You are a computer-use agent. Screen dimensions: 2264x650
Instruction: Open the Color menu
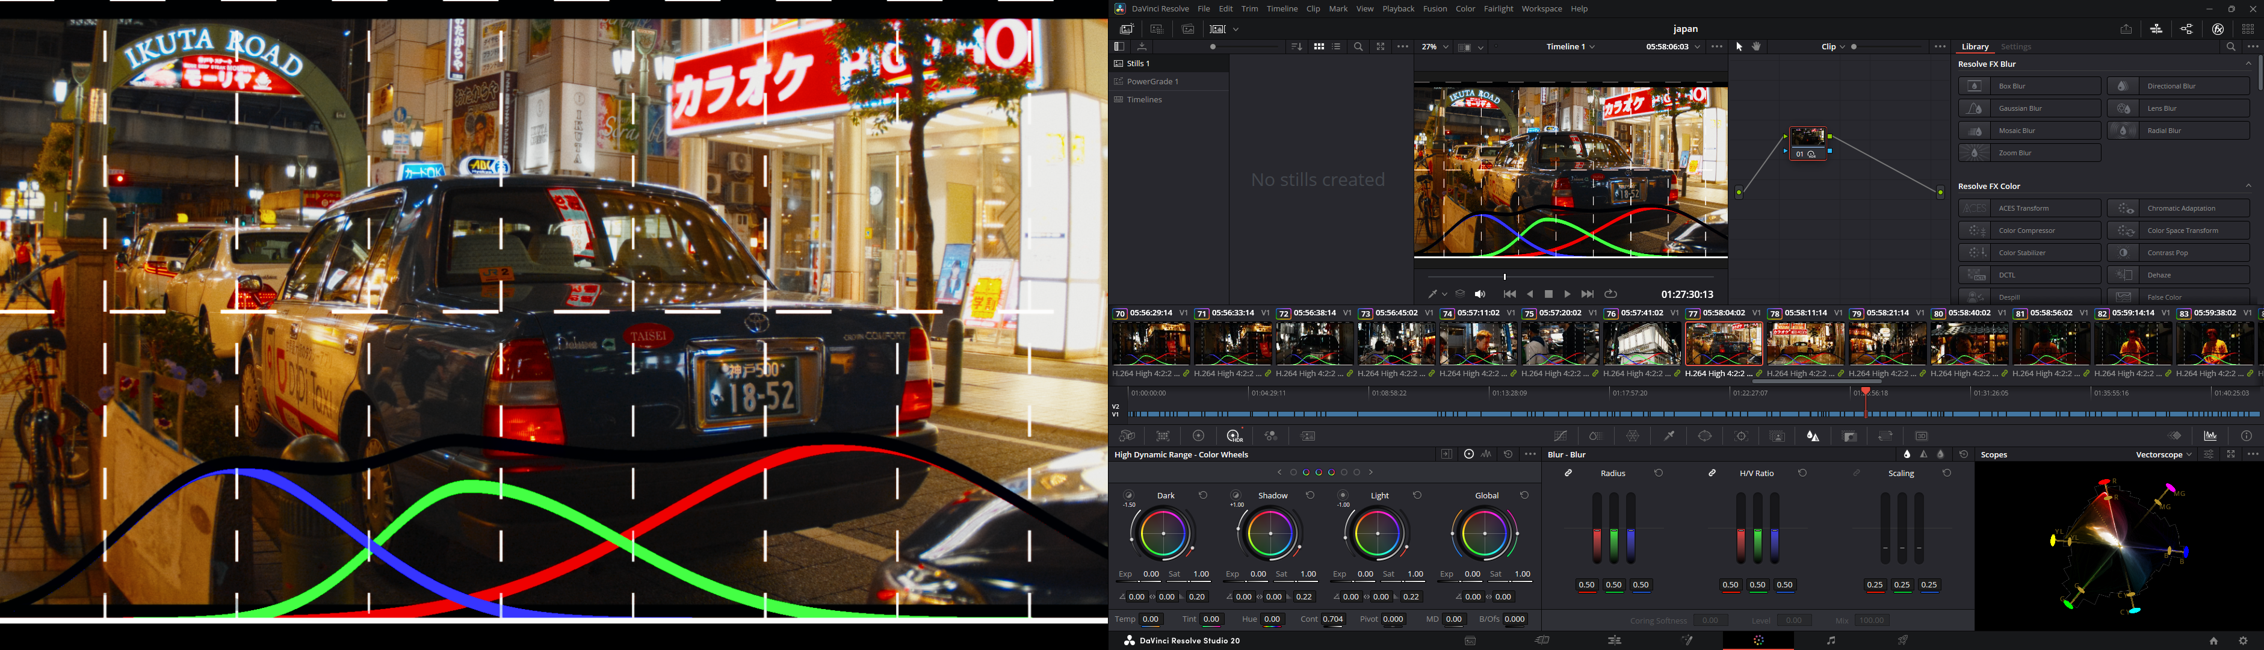click(x=1465, y=9)
